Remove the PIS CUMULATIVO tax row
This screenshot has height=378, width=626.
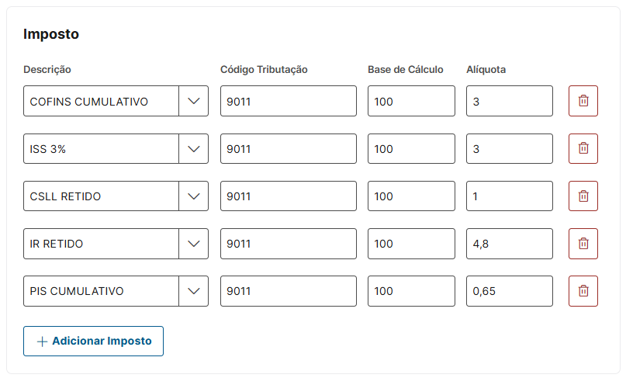click(583, 291)
